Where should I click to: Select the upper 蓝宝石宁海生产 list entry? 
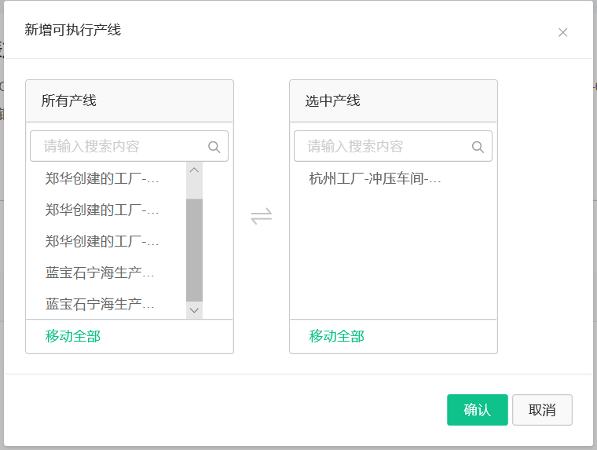(x=106, y=273)
